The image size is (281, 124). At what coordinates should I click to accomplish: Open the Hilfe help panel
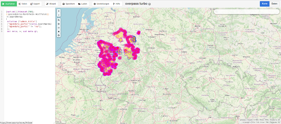pos(116,4)
